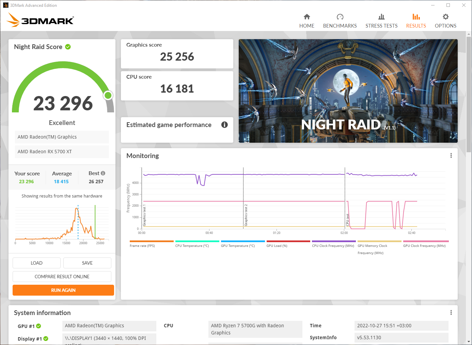Open the Benchmarks gauge icon
Screen dimensions: 472x345
[x=340, y=17]
